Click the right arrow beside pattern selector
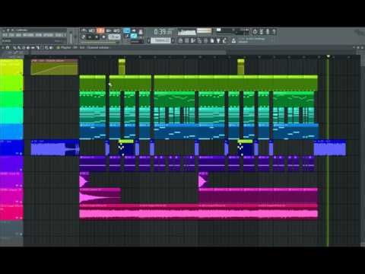Viewport: 365px width, 274px height. pyautogui.click(x=173, y=40)
